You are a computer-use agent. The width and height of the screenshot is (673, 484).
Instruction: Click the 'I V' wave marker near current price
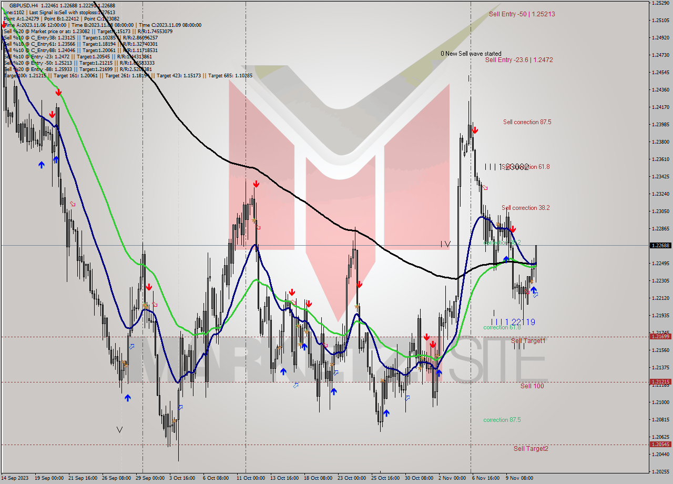tap(445, 244)
